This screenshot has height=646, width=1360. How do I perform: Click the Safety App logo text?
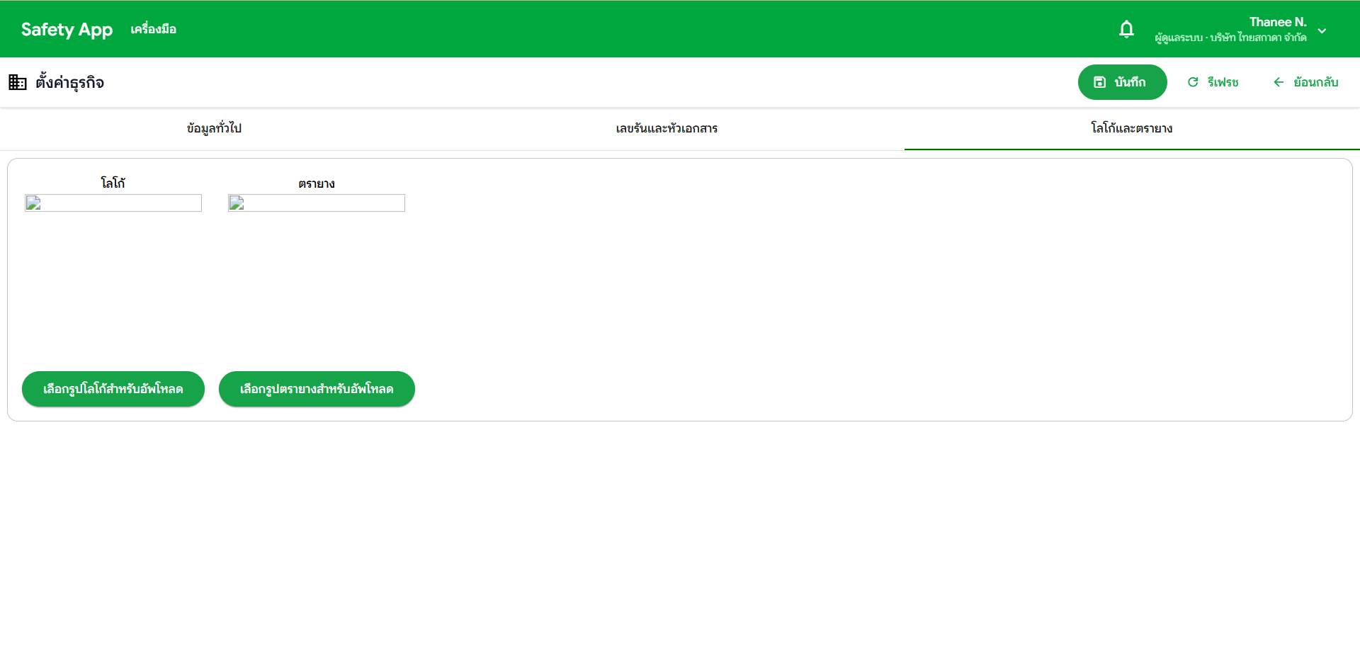click(67, 30)
